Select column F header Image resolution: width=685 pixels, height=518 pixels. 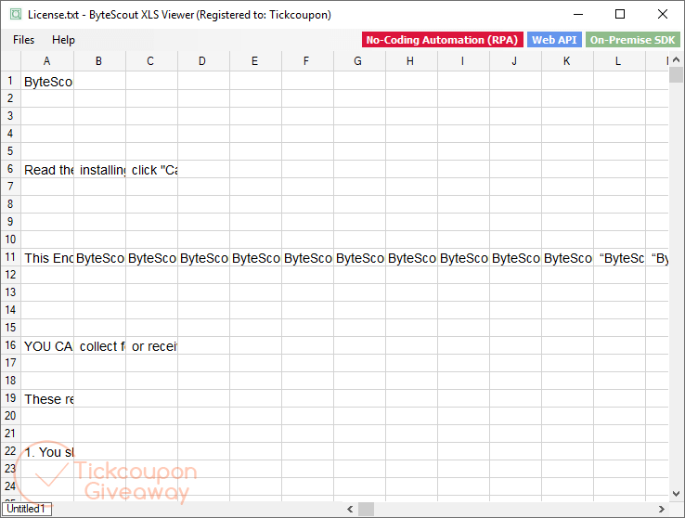coord(307,61)
